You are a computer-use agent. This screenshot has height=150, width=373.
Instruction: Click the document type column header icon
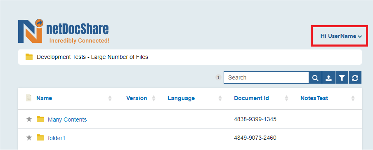tap(28, 98)
